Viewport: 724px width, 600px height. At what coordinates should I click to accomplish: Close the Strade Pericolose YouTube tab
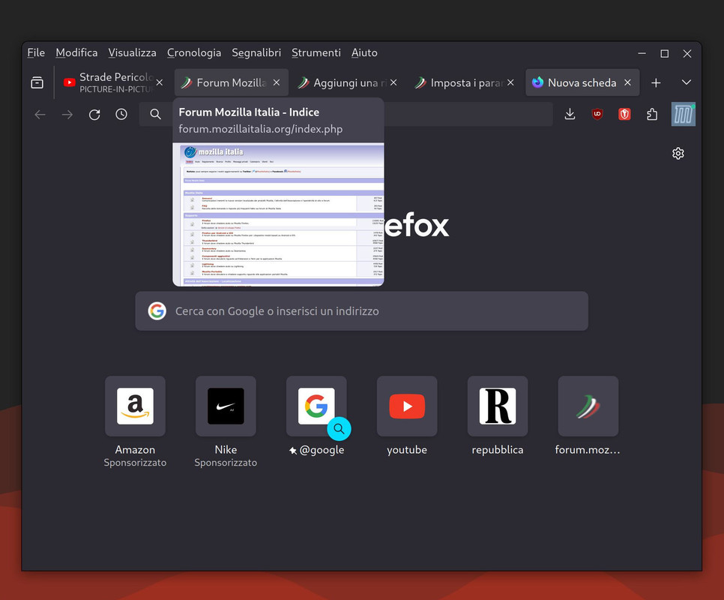160,82
